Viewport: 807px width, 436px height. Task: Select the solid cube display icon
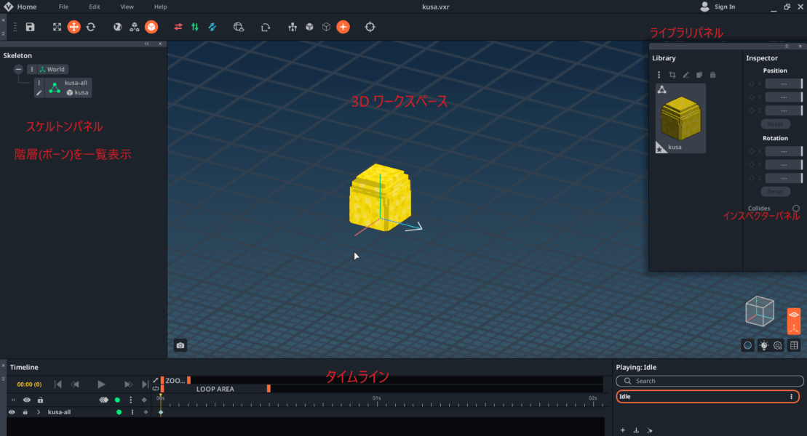(309, 28)
